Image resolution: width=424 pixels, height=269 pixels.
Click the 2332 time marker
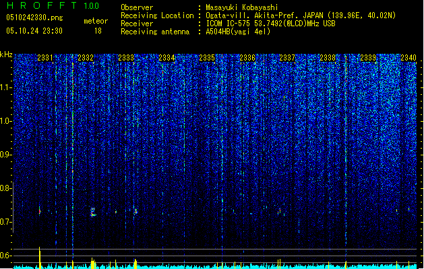86,58
